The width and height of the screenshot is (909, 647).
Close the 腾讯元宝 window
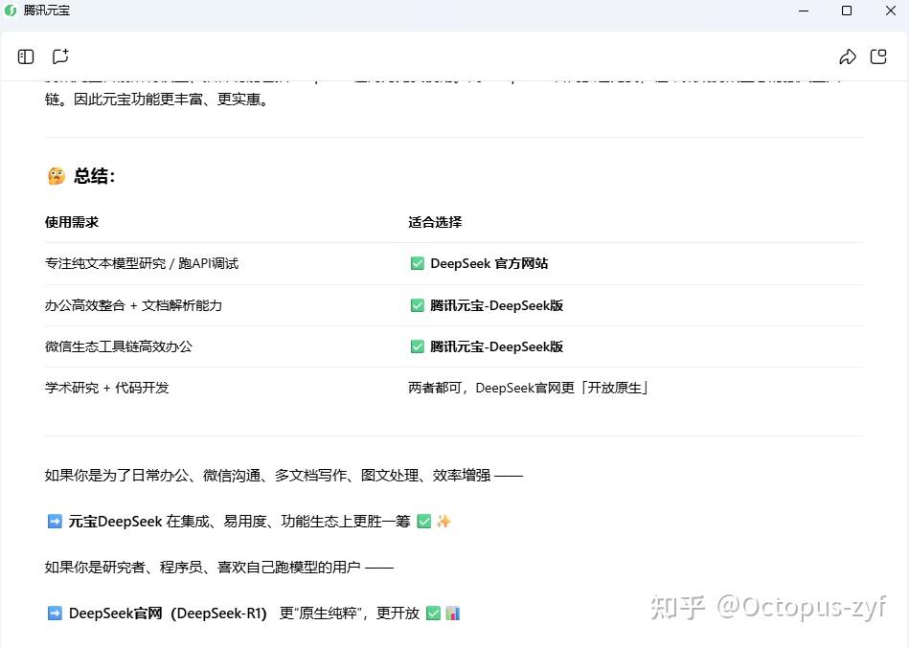click(891, 11)
